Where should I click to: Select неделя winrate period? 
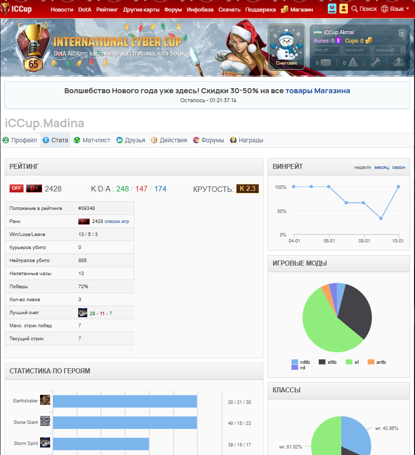(362, 167)
